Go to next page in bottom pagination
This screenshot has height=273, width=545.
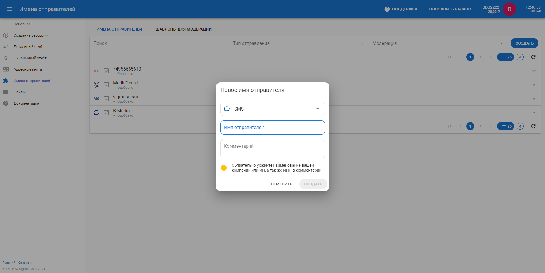481,126
